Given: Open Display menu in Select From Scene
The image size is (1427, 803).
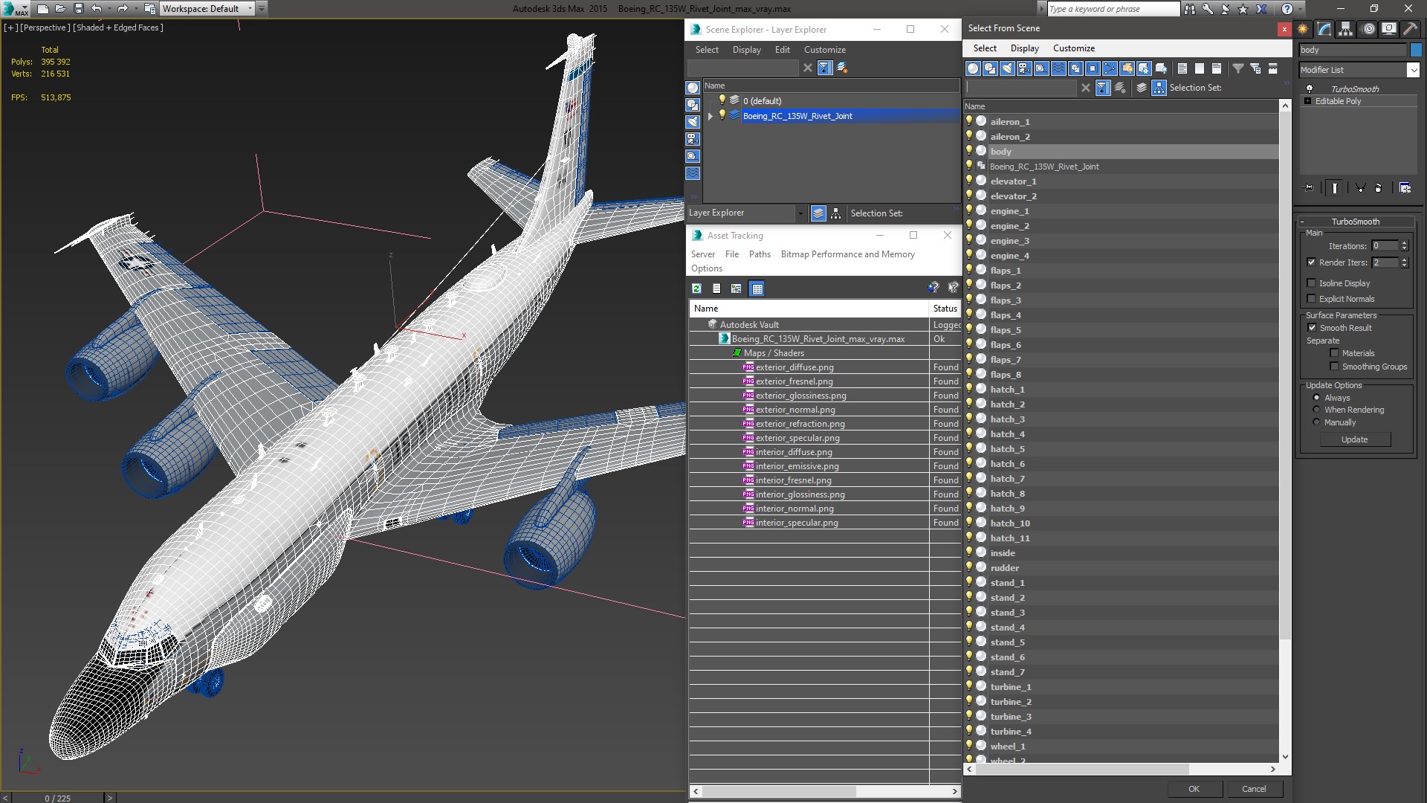Looking at the screenshot, I should pyautogui.click(x=1024, y=48).
